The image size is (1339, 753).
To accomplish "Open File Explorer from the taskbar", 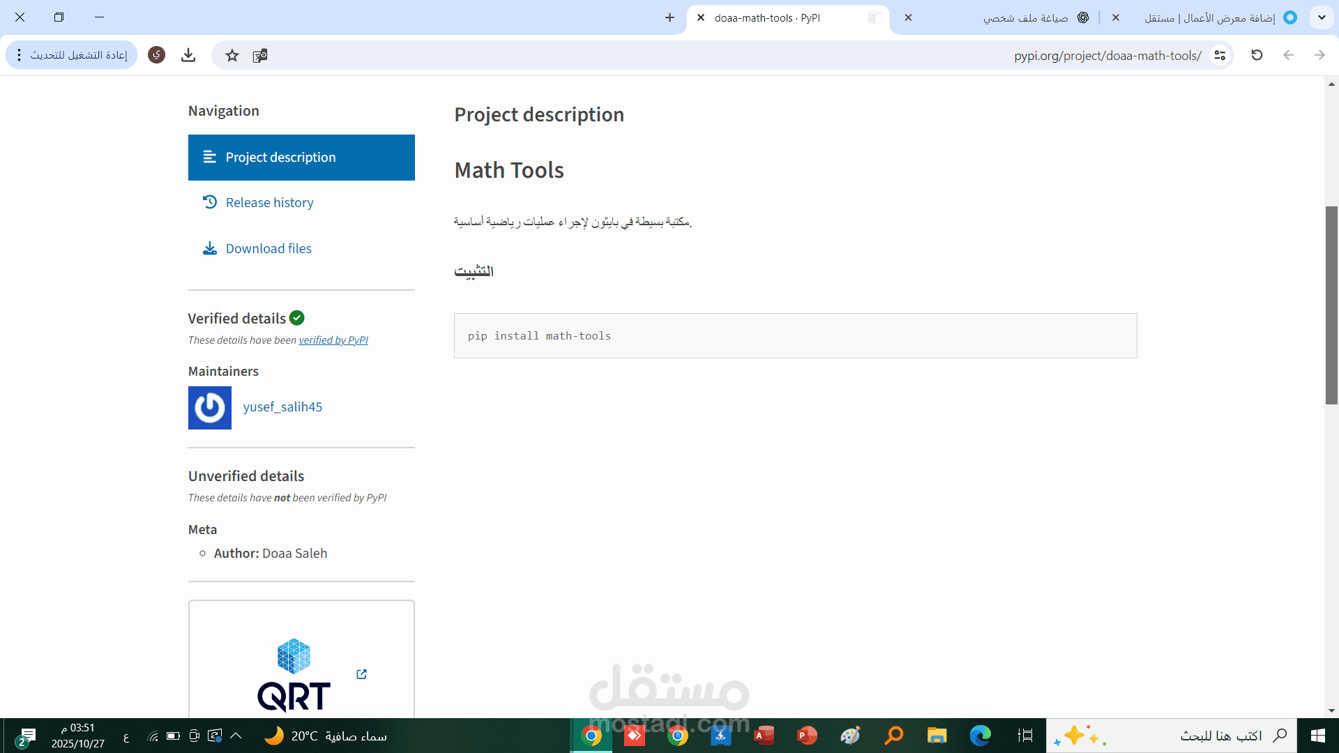I will click(937, 736).
